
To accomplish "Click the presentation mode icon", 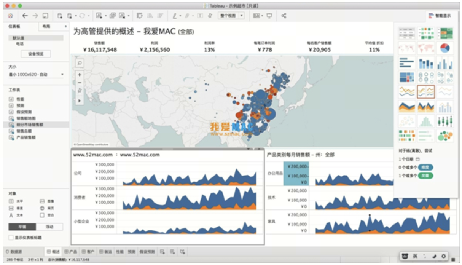I will (x=269, y=16).
